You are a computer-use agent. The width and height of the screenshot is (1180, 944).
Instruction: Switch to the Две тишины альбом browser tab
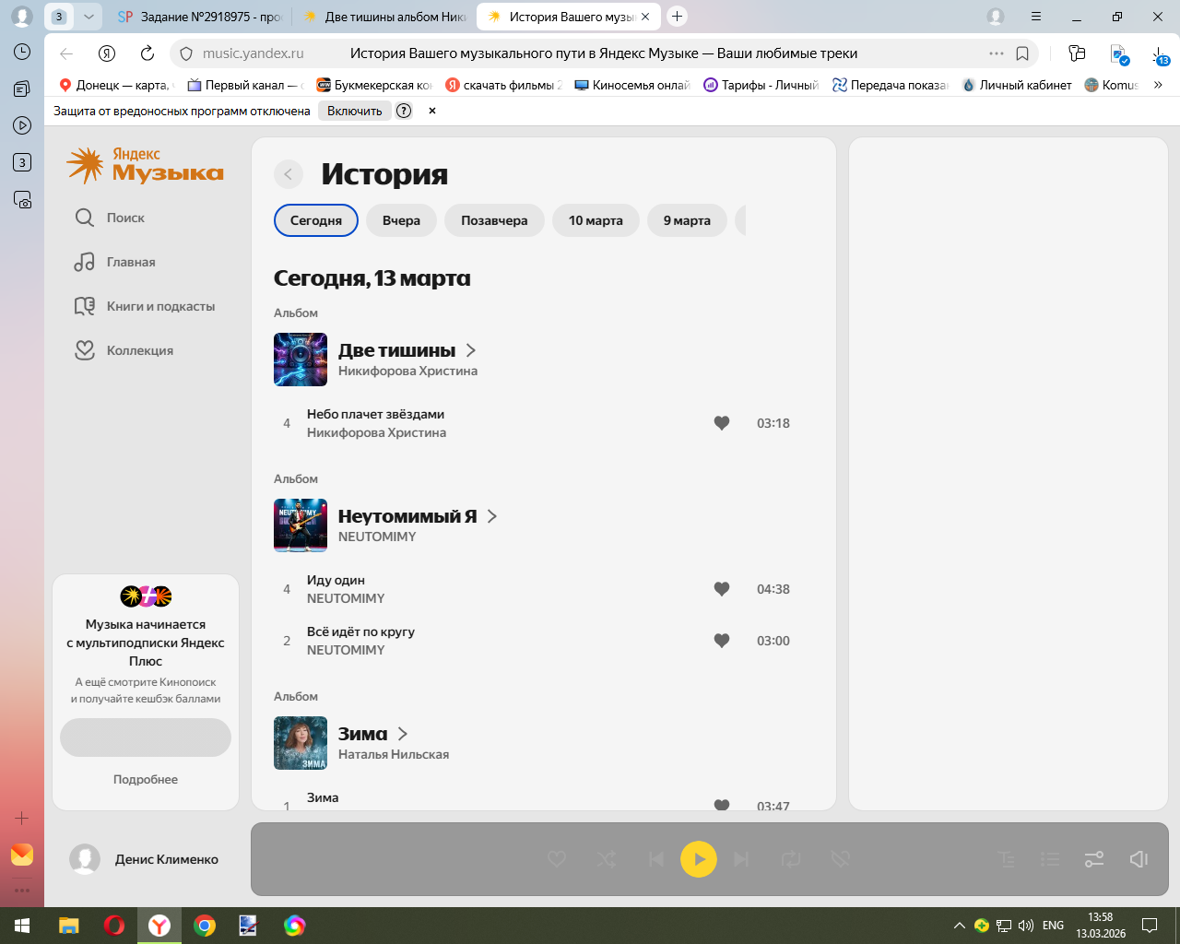pyautogui.click(x=384, y=17)
